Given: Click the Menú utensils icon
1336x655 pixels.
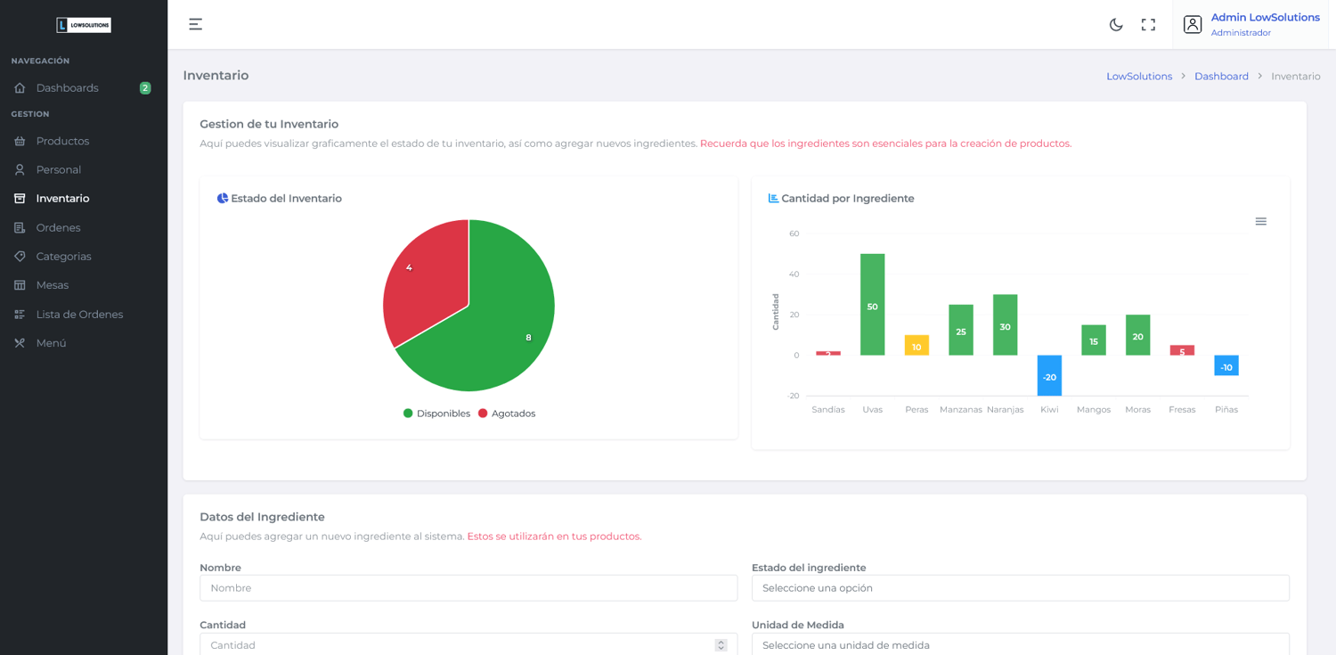Looking at the screenshot, I should pos(20,343).
